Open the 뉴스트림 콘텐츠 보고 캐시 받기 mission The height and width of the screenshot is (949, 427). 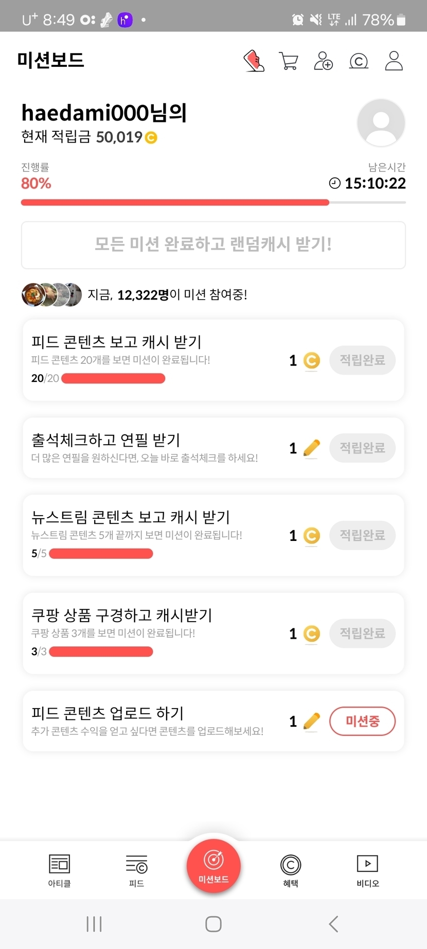click(131, 517)
